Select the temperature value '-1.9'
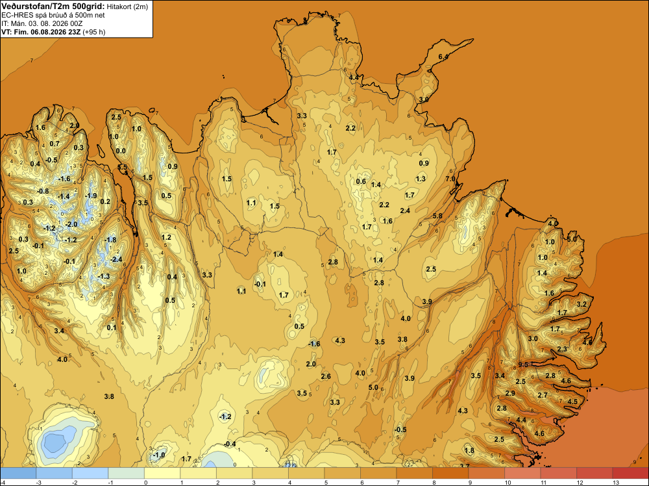Viewport: 649px width, 486px height. pos(91,196)
